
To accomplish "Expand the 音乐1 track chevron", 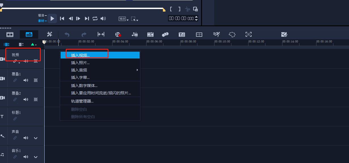I will click(36, 157).
